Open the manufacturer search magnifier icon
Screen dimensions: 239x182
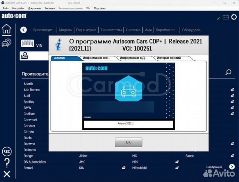click(228, 72)
